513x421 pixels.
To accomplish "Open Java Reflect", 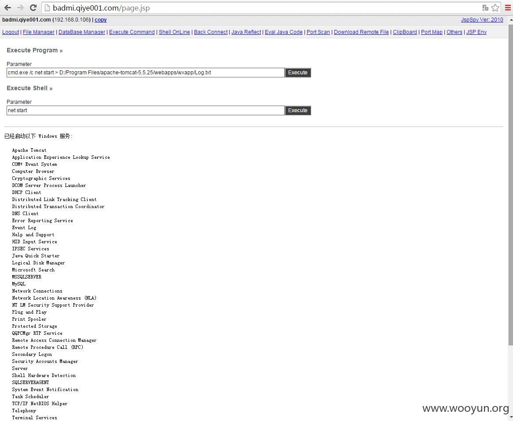I will [246, 32].
